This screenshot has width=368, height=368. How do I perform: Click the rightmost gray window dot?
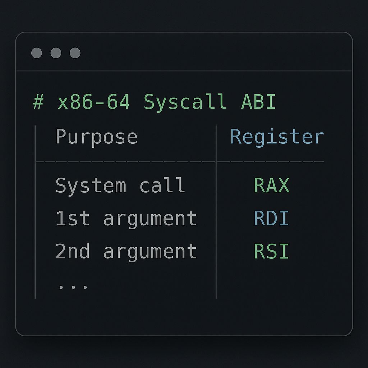pos(75,53)
